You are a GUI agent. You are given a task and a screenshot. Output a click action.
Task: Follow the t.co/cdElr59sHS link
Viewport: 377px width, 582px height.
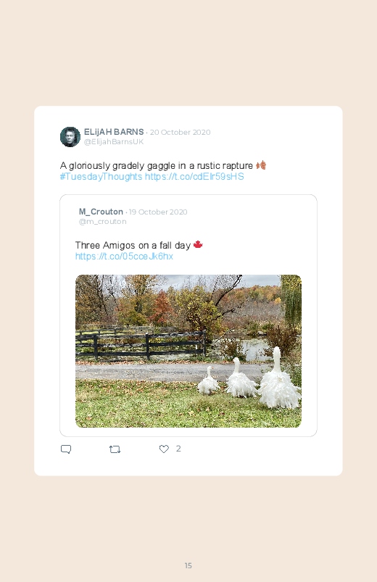pyautogui.click(x=194, y=176)
